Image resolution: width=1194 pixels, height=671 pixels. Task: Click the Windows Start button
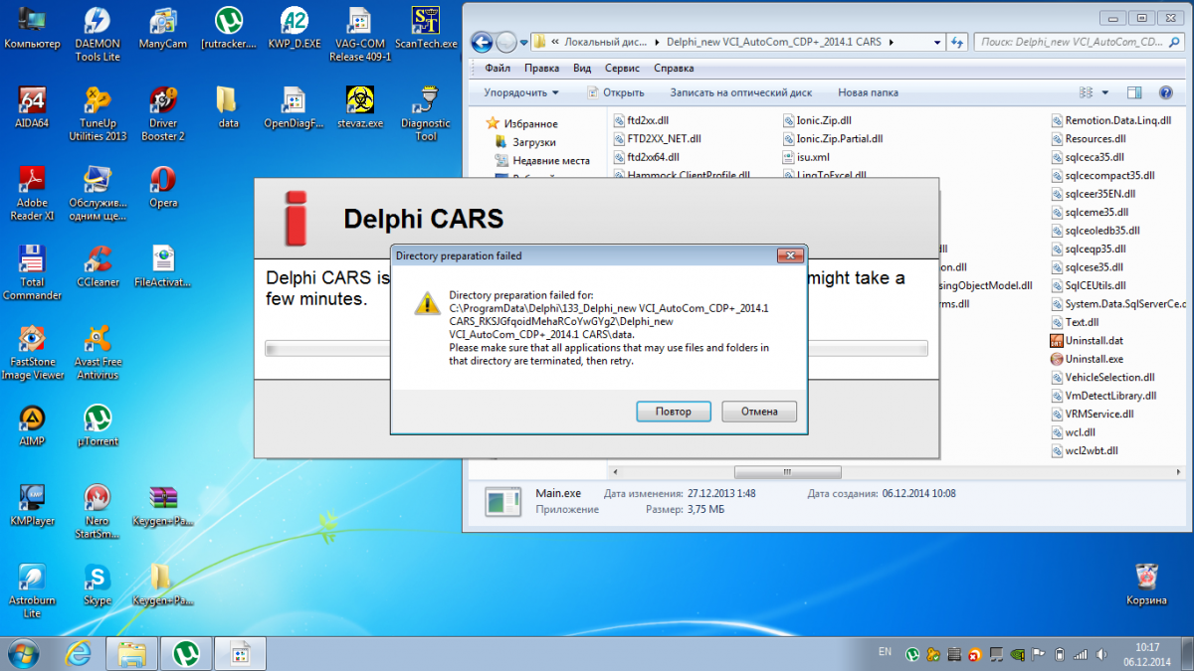pyautogui.click(x=23, y=653)
